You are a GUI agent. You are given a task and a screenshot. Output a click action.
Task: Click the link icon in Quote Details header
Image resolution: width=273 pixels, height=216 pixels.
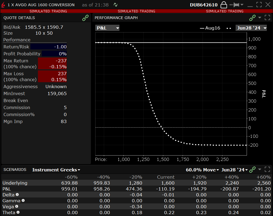click(x=85, y=18)
